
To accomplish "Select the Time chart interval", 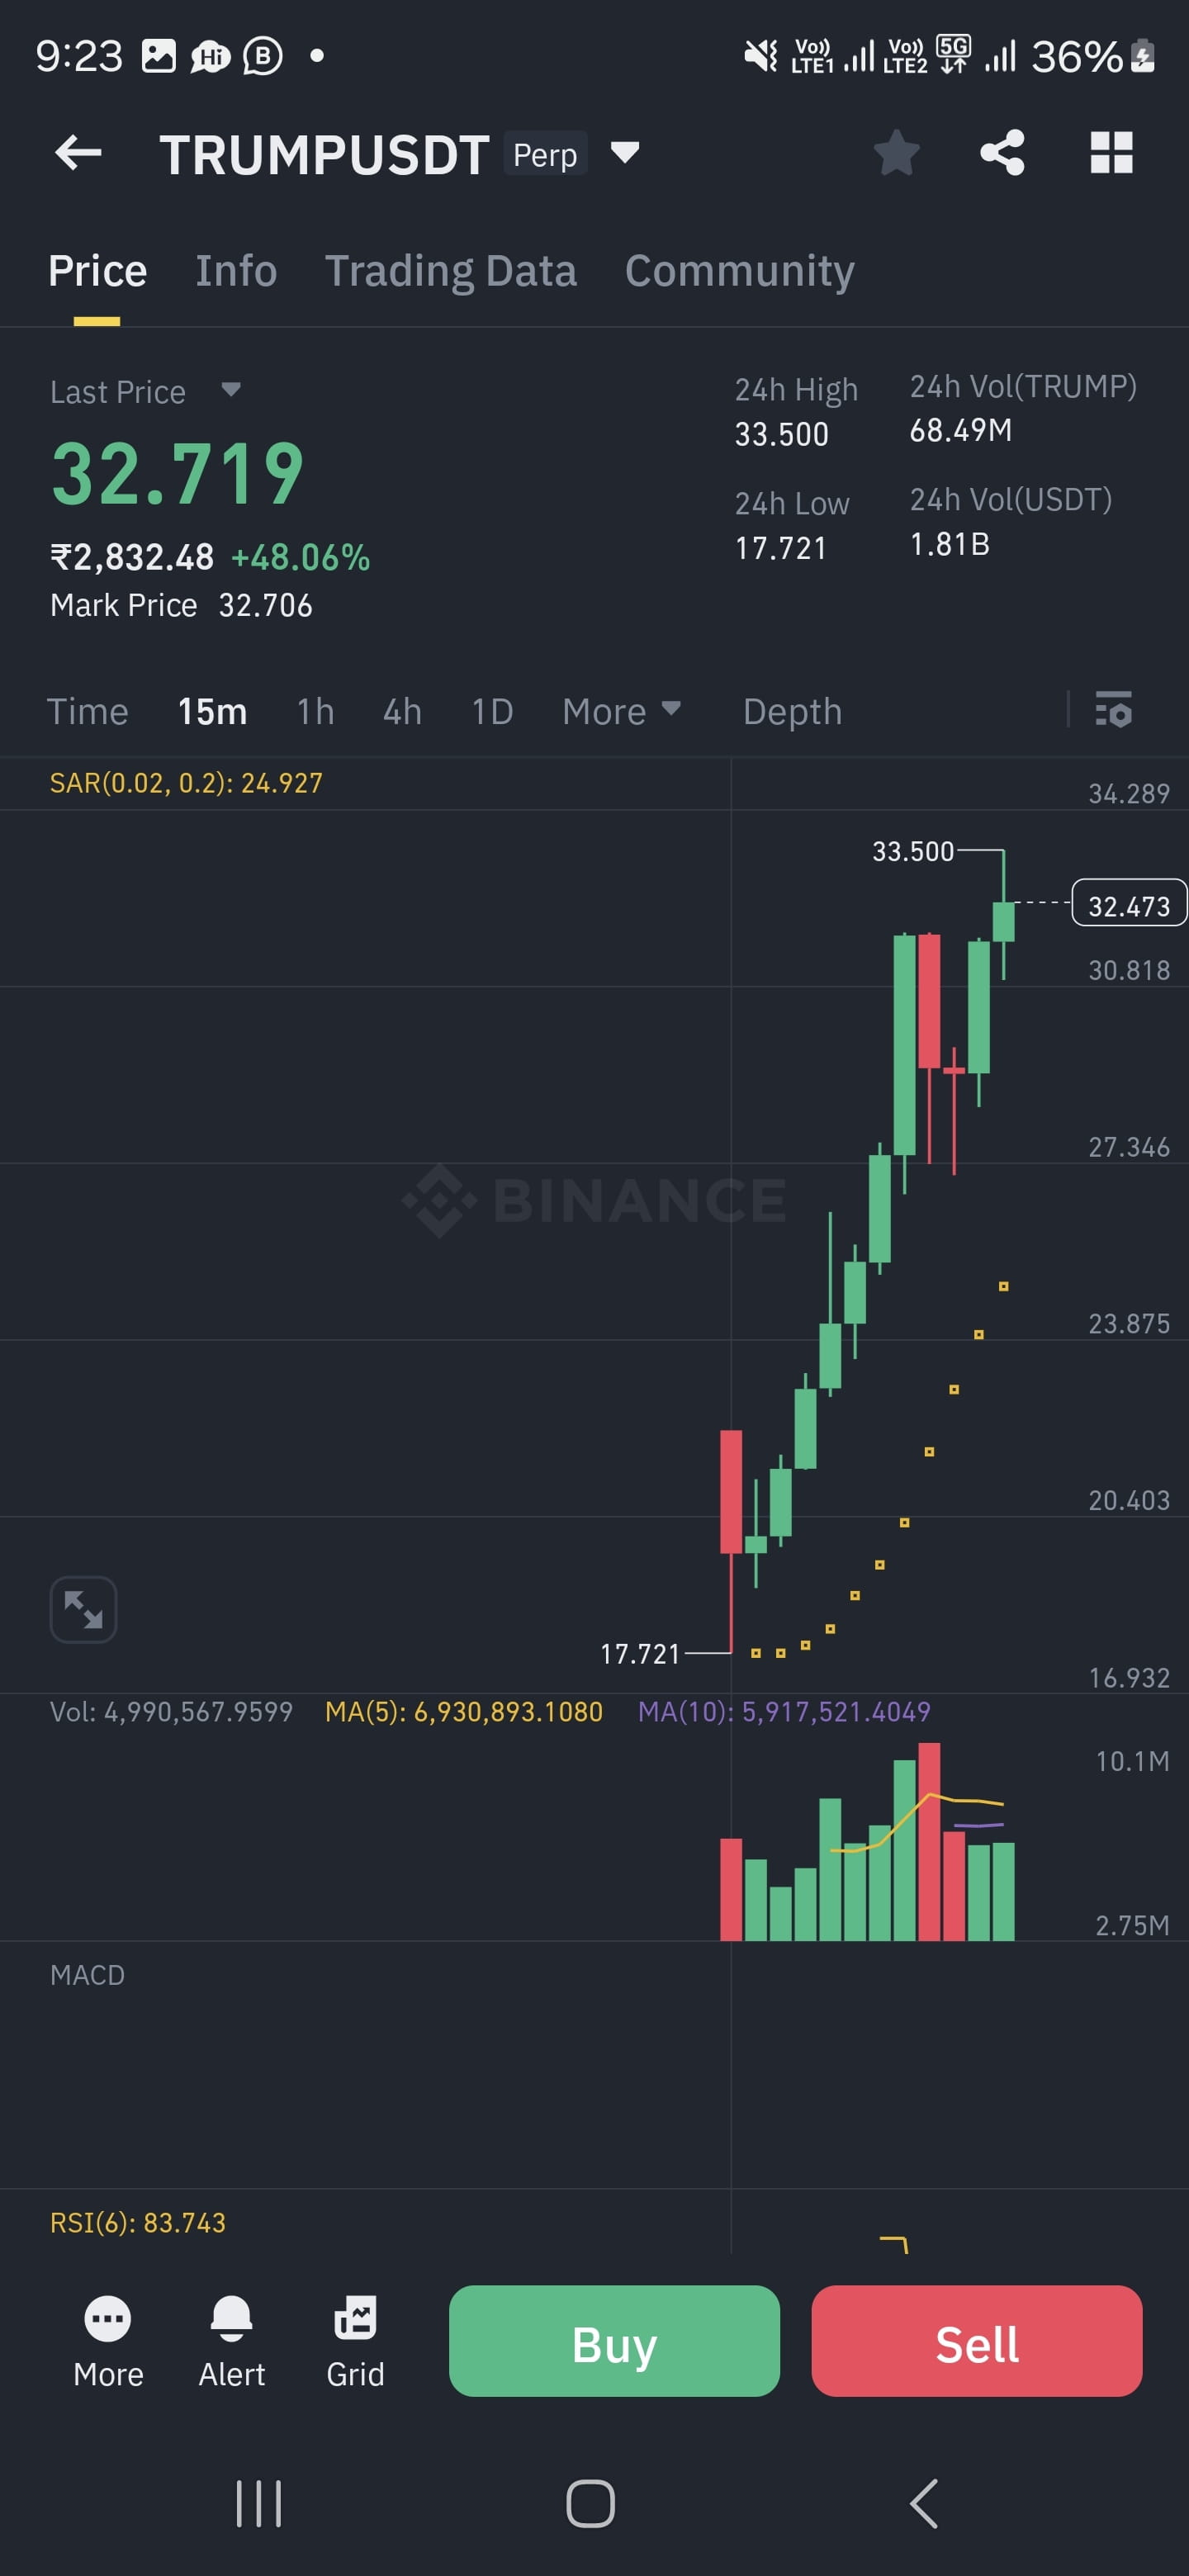I will coord(87,711).
